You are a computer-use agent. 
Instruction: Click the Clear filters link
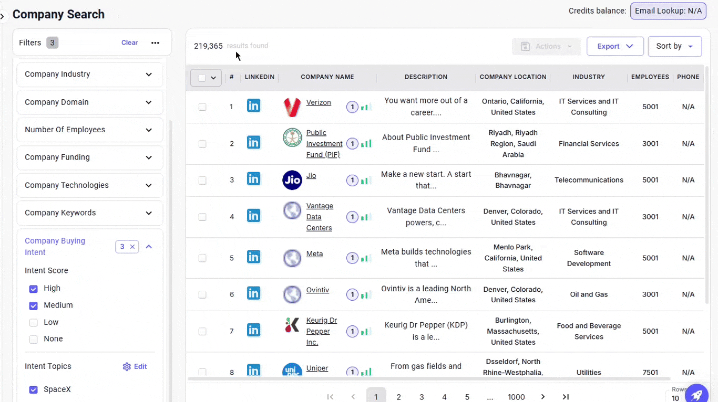click(x=129, y=43)
